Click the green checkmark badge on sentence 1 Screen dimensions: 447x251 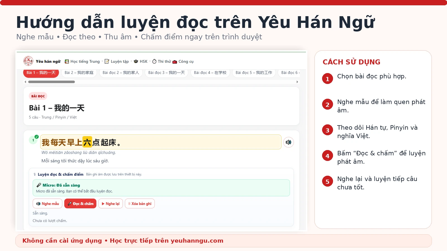point(37,137)
